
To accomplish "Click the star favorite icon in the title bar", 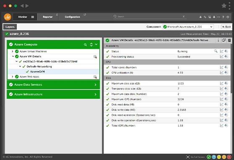I will point(224,6).
